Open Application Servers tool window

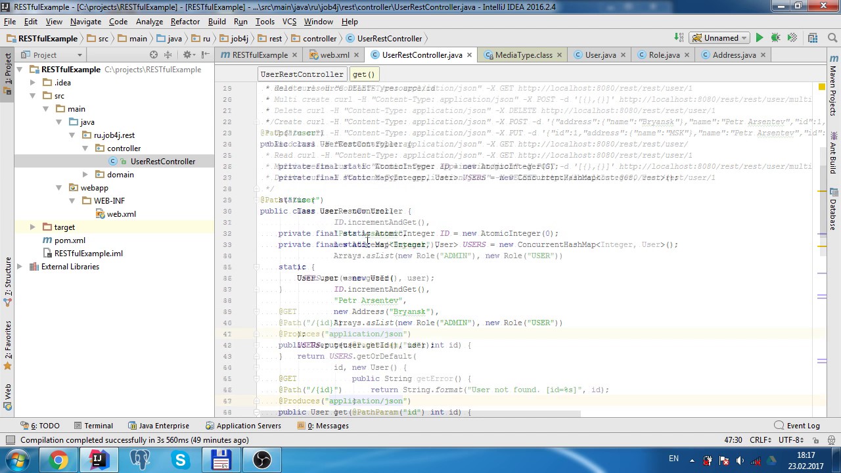[243, 426]
